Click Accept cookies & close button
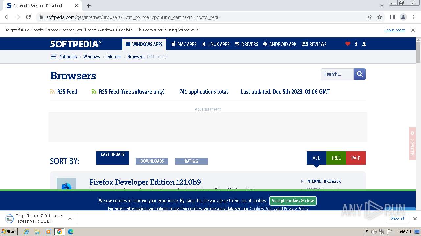The height and width of the screenshot is (236, 421). pyautogui.click(x=293, y=201)
